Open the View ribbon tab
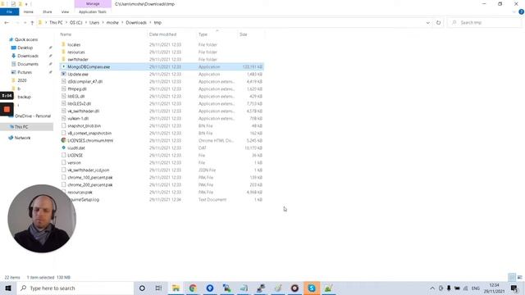525x295 pixels. click(x=65, y=11)
